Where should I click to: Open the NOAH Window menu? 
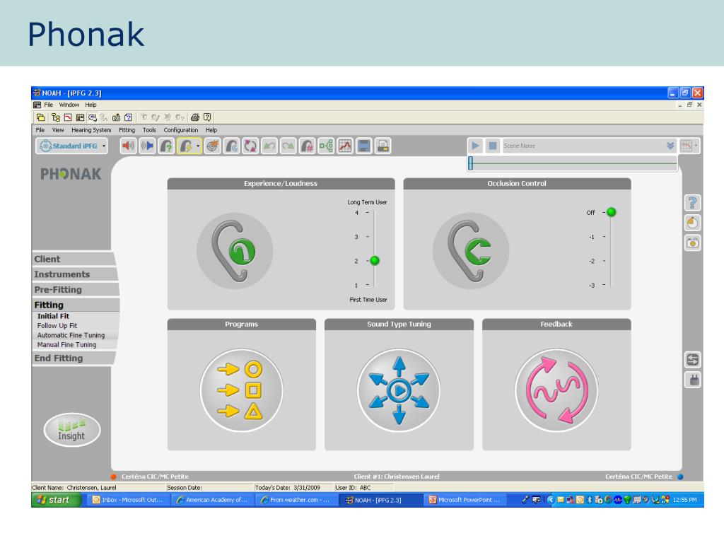(x=69, y=105)
